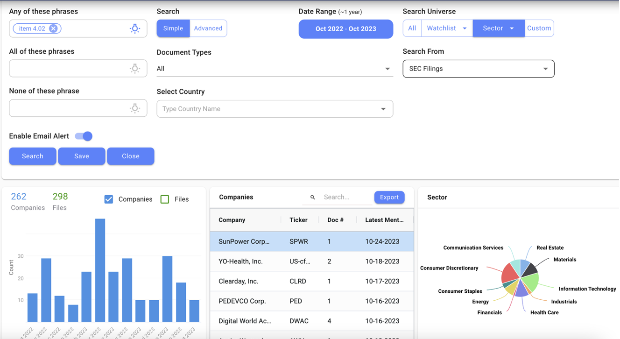This screenshot has width=620, height=339.
Task: Expand the Watchlist dropdown arrow
Action: click(465, 28)
